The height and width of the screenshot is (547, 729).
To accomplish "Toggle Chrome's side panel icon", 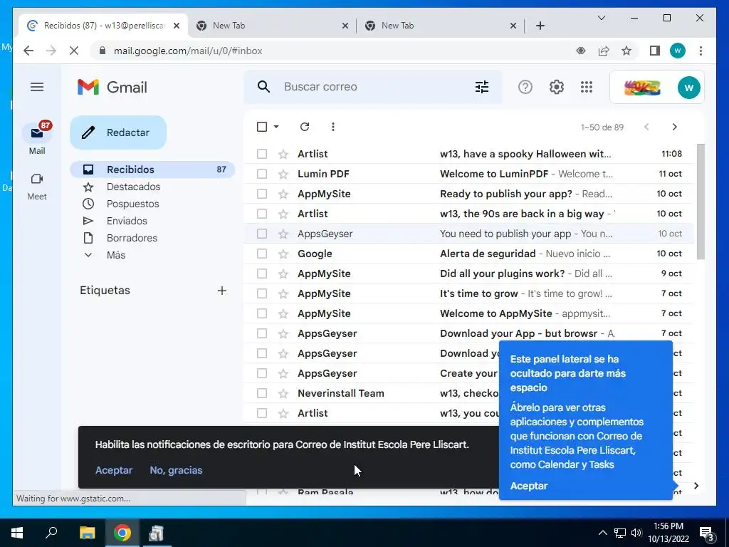I will tap(655, 51).
